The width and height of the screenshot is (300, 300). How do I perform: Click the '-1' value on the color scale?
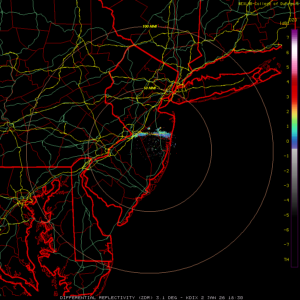coord(286,156)
